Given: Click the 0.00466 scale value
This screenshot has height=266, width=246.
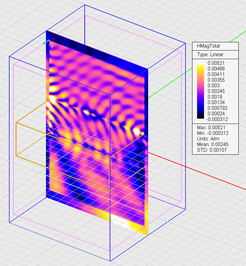Looking at the screenshot, I should 216,69.
